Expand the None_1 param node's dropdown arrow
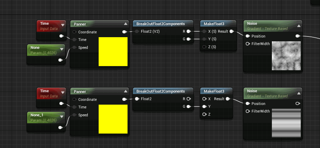320x148 pixels. [x=62, y=117]
